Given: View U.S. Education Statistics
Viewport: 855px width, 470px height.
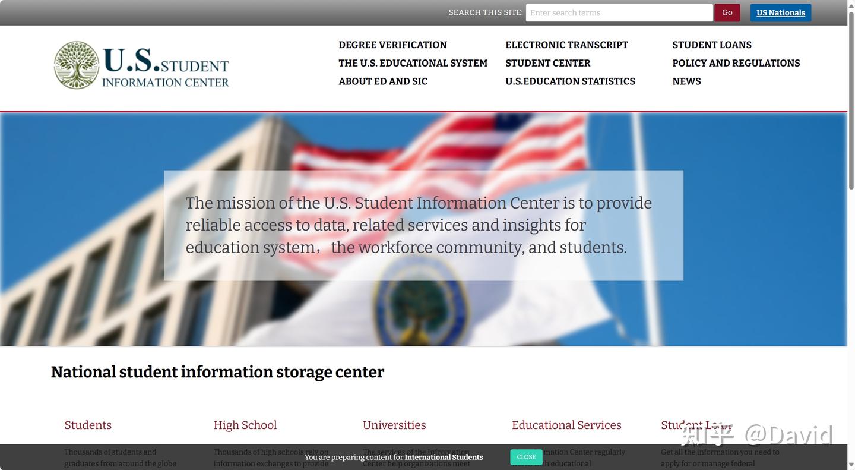Looking at the screenshot, I should click(x=570, y=81).
